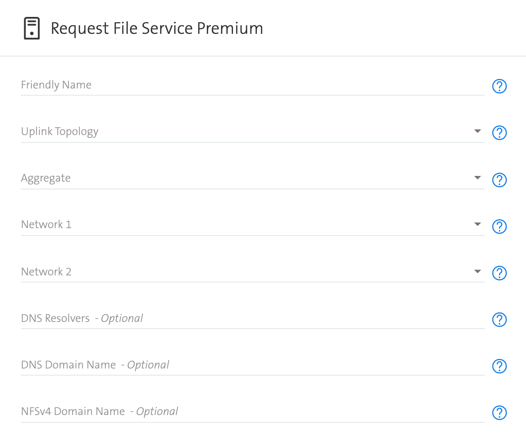The width and height of the screenshot is (526, 439).
Task: Open the Network 2 dropdown arrow
Action: click(x=477, y=272)
